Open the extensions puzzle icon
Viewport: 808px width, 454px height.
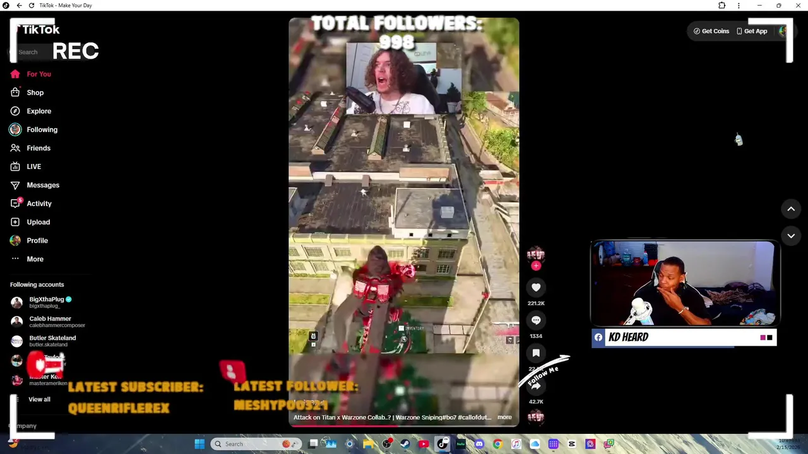[x=722, y=6]
